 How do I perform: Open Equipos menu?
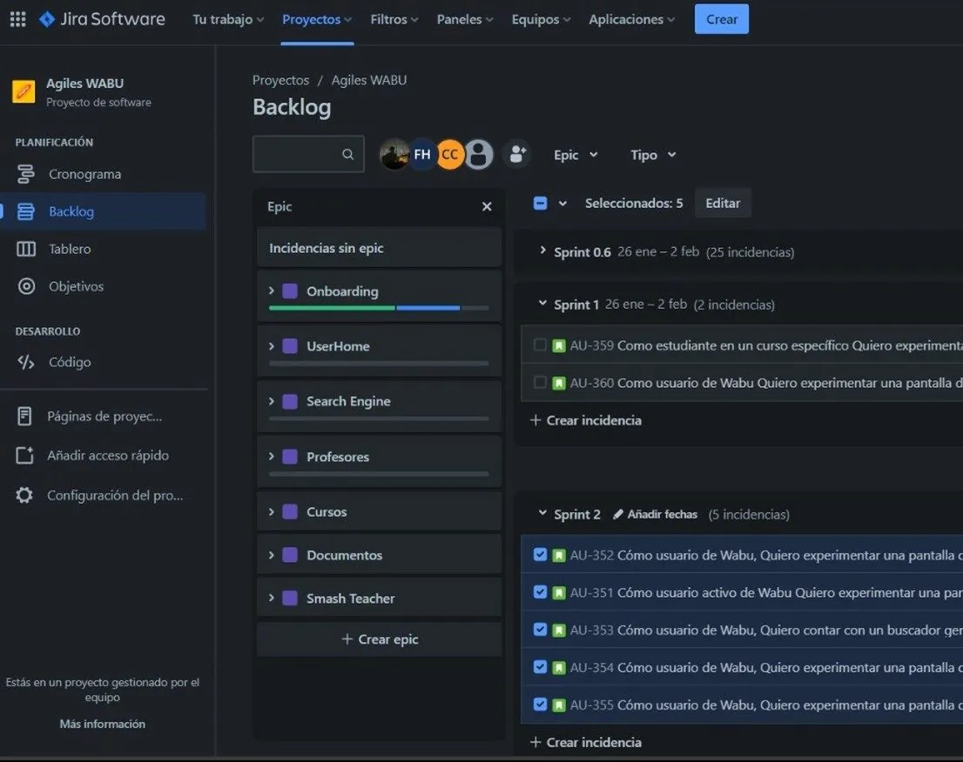pyautogui.click(x=541, y=20)
